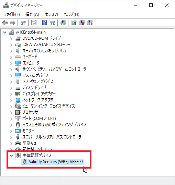Select Validity Sensors (WBF) VFS300 device
This screenshot has height=185, width=175.
56,162
